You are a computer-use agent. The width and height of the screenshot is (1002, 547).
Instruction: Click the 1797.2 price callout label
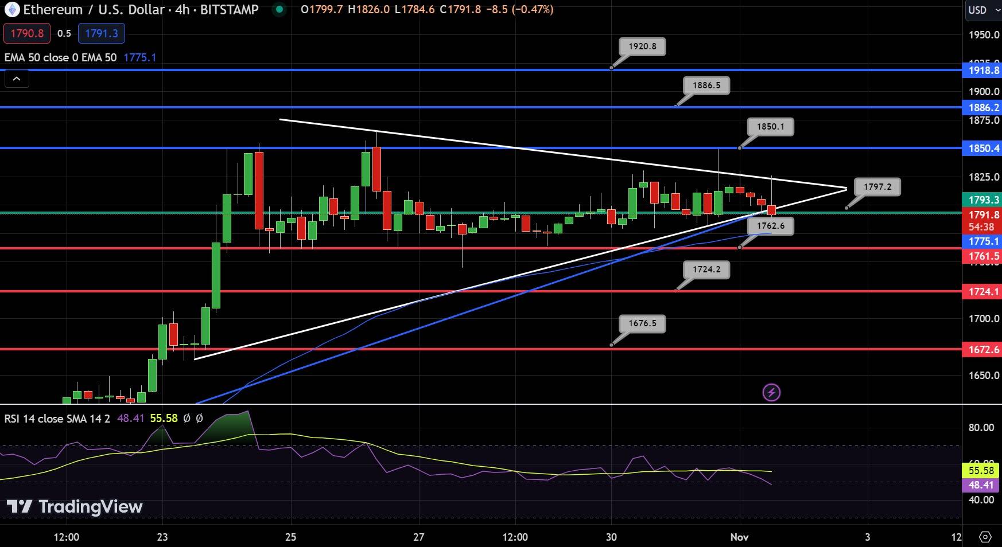click(877, 187)
